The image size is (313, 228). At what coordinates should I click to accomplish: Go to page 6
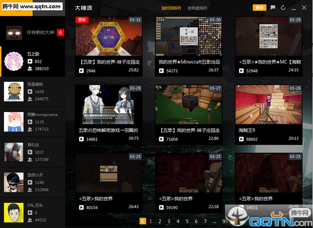tap(196, 221)
